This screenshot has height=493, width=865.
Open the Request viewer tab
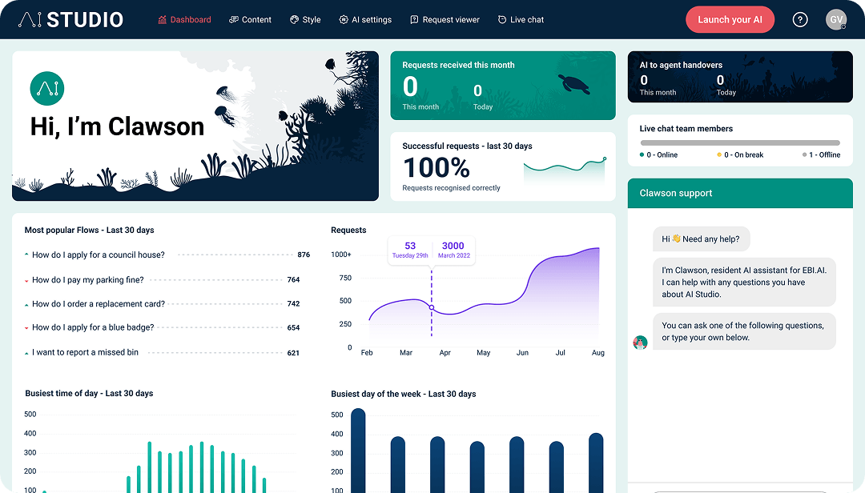[445, 20]
